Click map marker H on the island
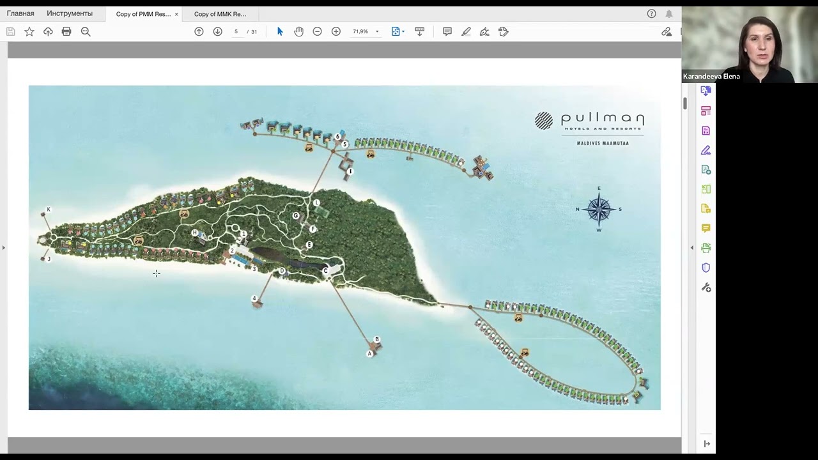 [194, 233]
